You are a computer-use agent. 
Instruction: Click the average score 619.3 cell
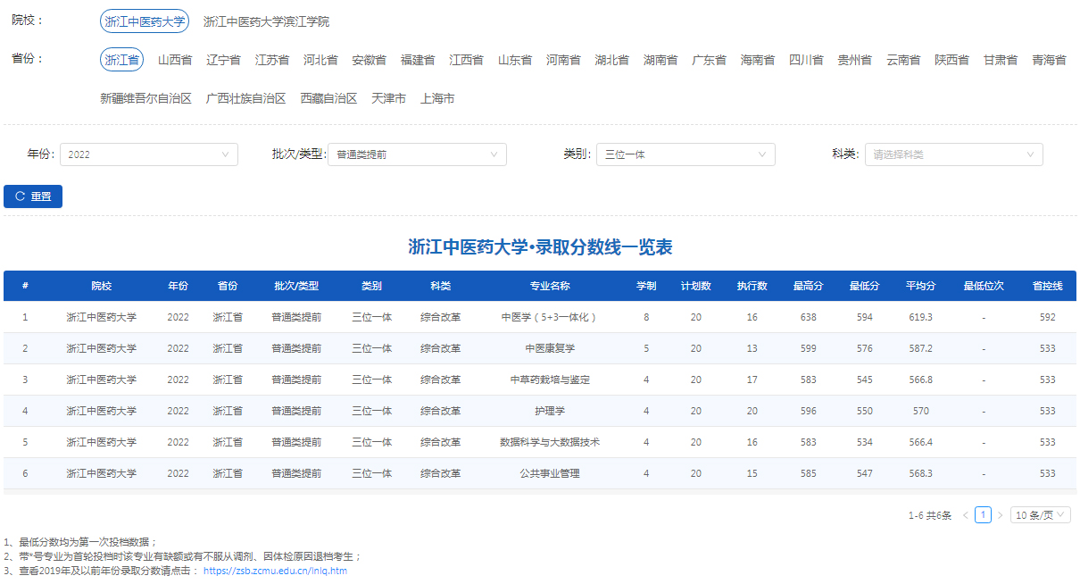921,317
